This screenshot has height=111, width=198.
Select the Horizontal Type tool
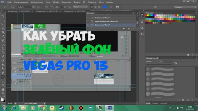(x=3, y=77)
